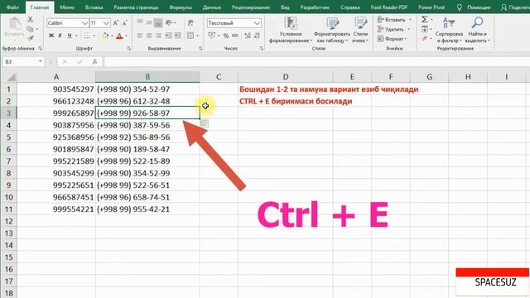Open Условное форматирование menu
Image resolution: width=530 pixels, height=298 pixels.
[291, 30]
